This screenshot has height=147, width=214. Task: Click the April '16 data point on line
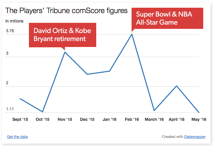tap(177, 86)
